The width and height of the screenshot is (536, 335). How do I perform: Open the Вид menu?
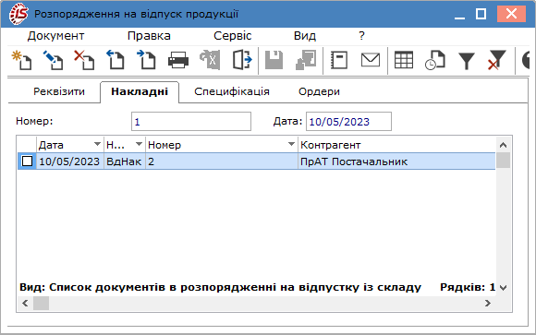(305, 36)
